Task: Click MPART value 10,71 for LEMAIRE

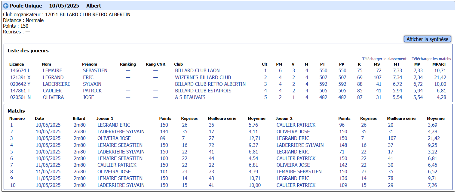Action: pos(440,71)
